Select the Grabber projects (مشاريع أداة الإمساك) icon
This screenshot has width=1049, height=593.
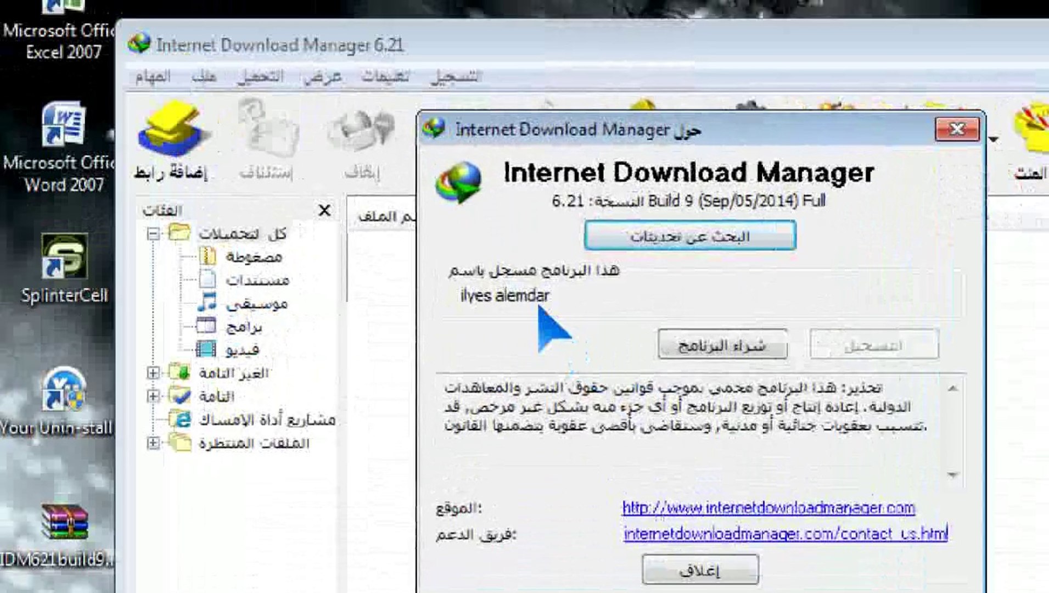pos(180,419)
